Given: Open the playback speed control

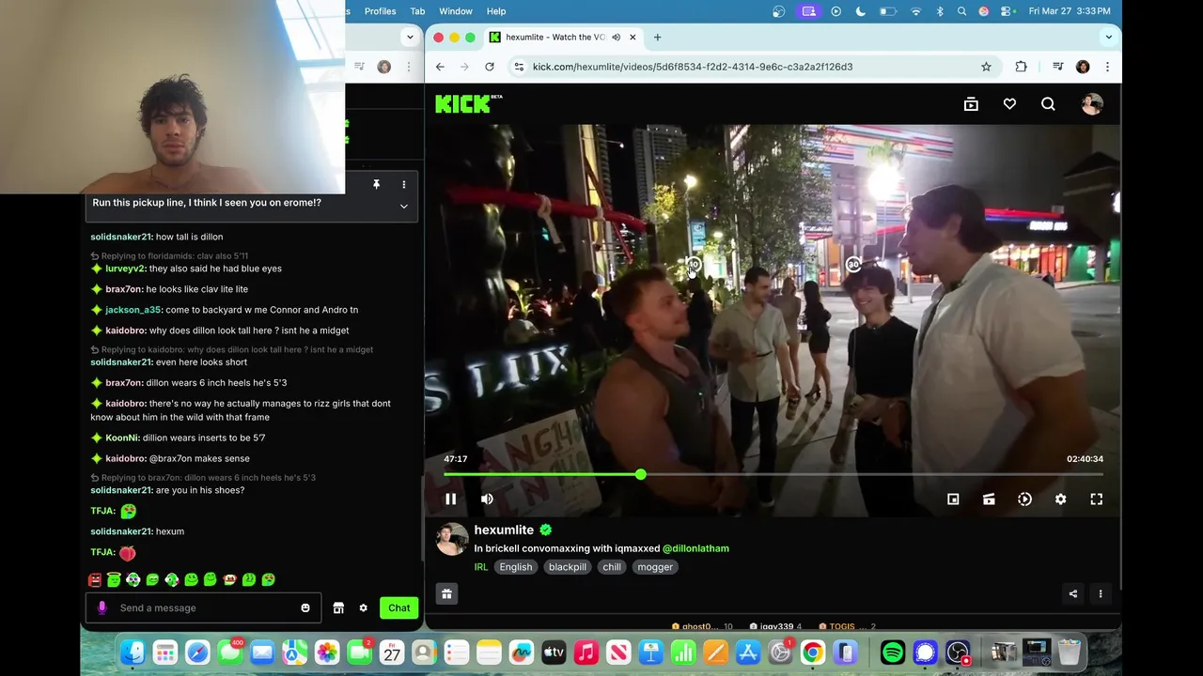Looking at the screenshot, I should click(1024, 499).
